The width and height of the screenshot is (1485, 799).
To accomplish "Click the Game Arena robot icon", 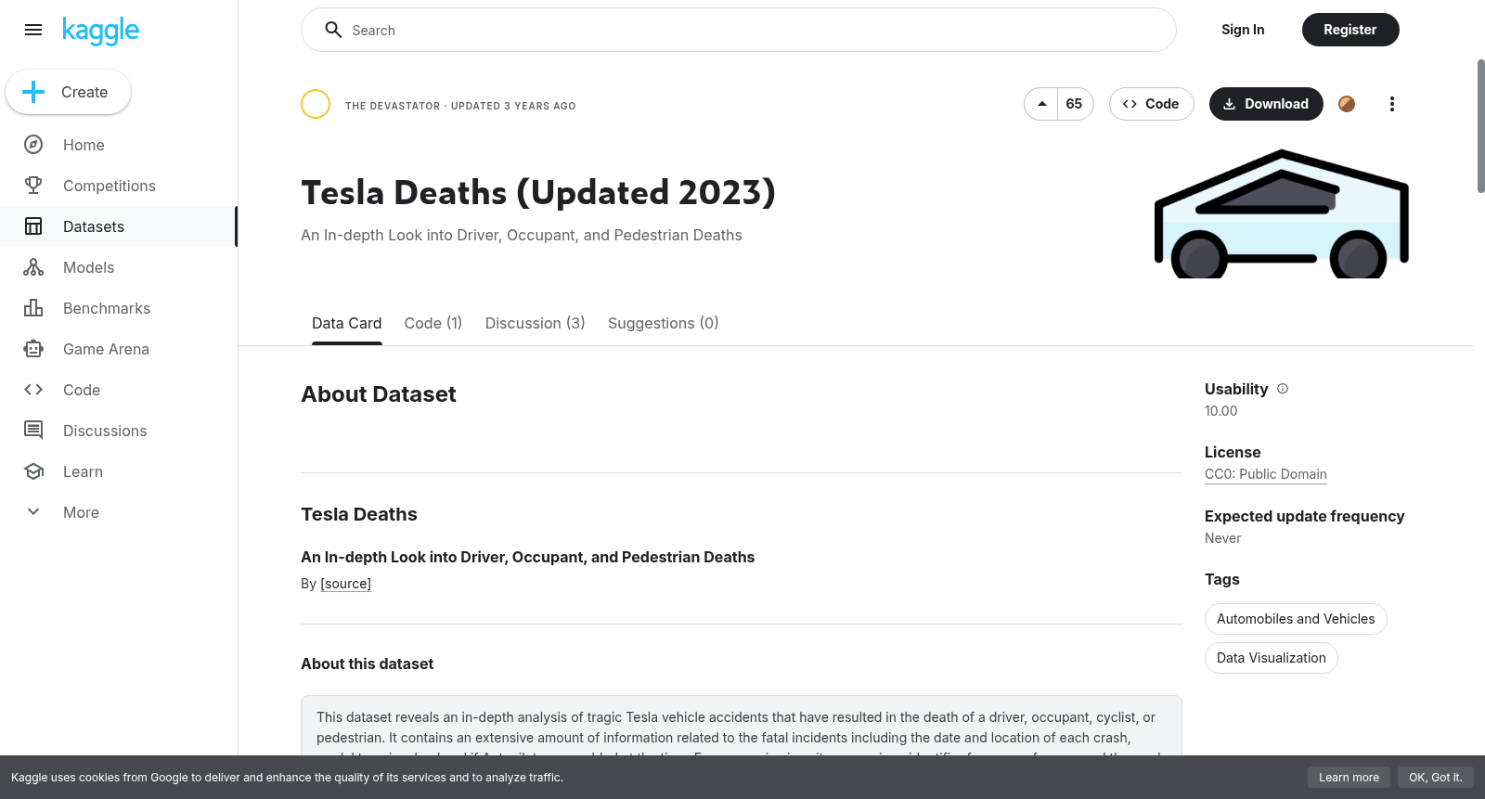I will coord(33,349).
